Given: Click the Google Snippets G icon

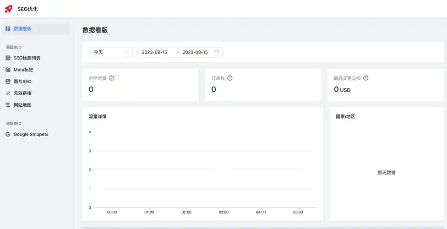Looking at the screenshot, I should coord(8,135).
